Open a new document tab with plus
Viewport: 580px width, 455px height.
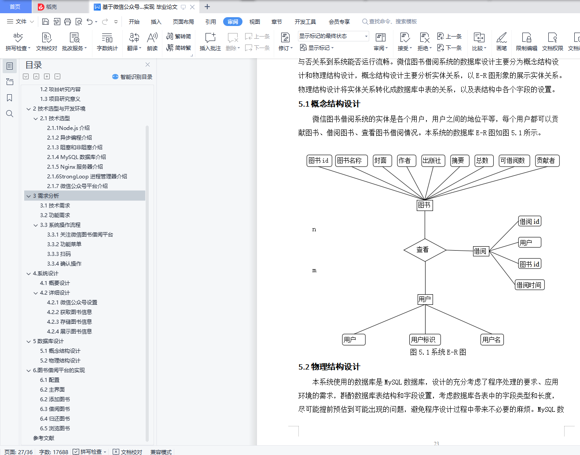pyautogui.click(x=207, y=7)
